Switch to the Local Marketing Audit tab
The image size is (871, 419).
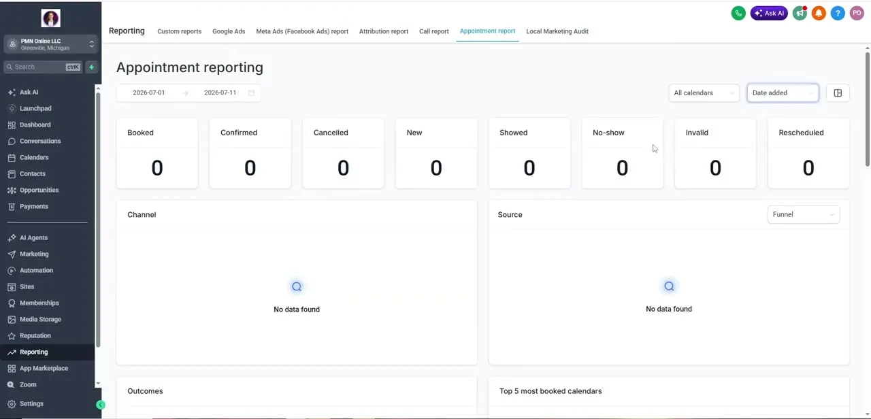coord(557,31)
